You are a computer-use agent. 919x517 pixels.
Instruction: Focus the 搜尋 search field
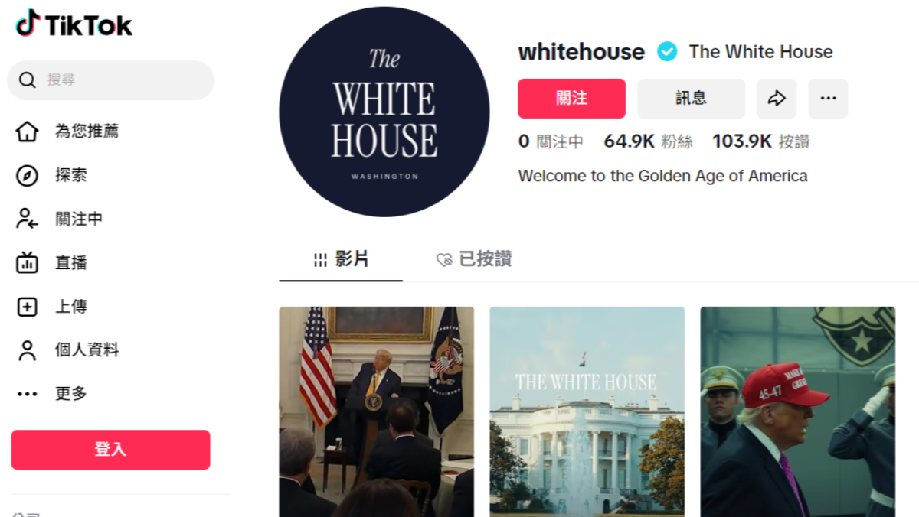[x=111, y=80]
